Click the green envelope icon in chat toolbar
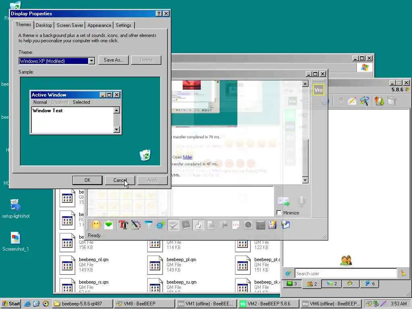Screen dimensions: 412x309 tap(109, 225)
